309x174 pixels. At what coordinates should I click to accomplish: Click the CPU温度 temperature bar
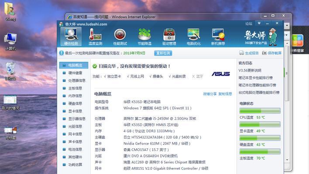[x=260, y=111]
